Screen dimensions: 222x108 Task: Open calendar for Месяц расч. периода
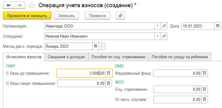pos(96,46)
